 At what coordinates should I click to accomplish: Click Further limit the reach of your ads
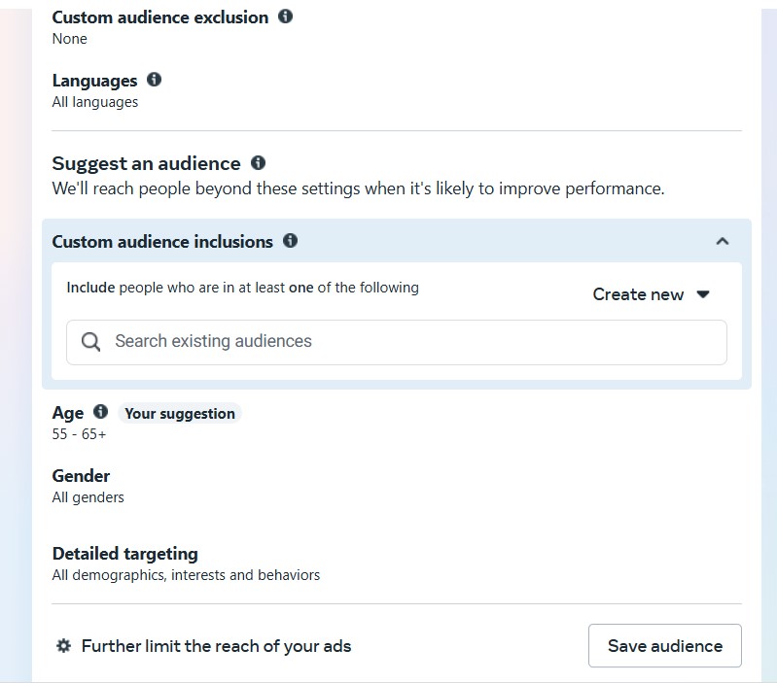point(216,645)
